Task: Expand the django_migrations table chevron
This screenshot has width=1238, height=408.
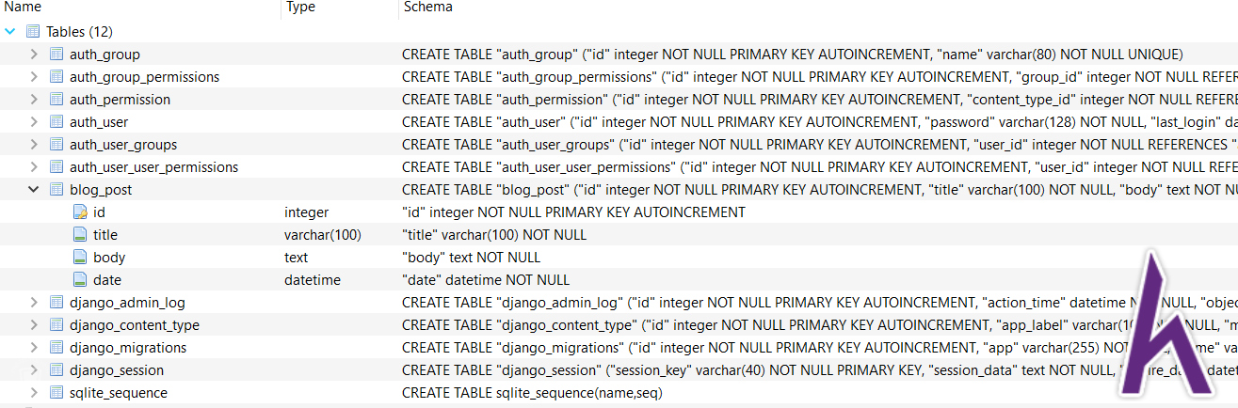Action: point(34,348)
